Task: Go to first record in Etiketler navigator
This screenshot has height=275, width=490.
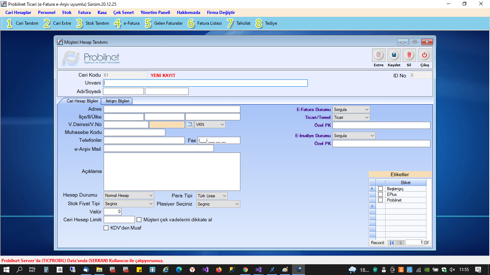Action: pyautogui.click(x=392, y=242)
